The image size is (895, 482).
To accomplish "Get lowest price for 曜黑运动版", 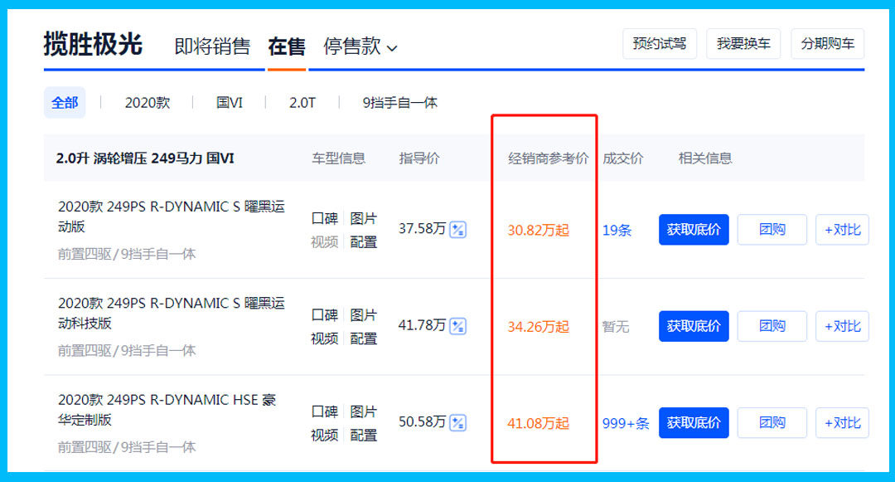I will [694, 230].
